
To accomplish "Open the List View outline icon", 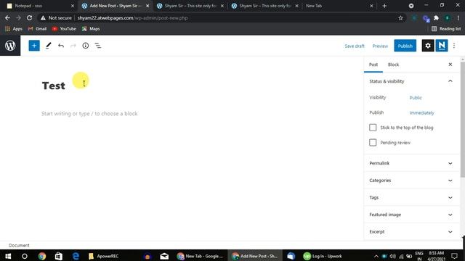I will coord(98,46).
